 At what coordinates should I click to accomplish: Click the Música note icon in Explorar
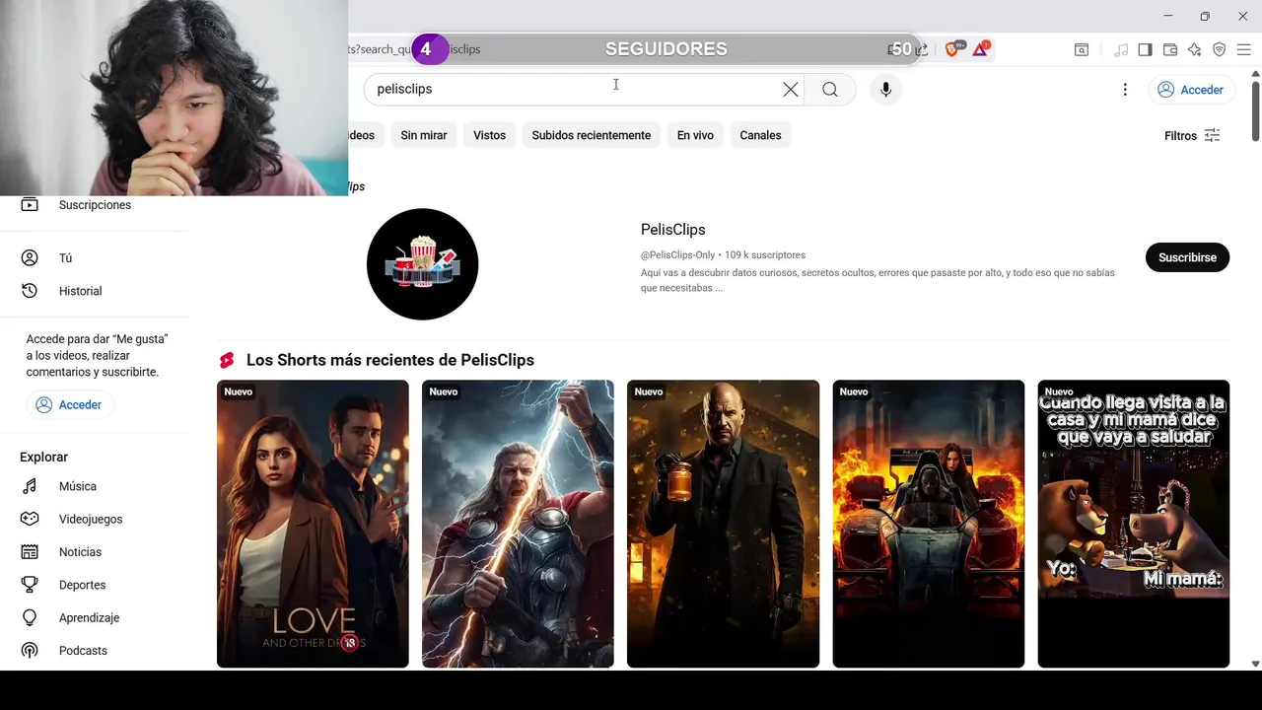click(x=30, y=486)
